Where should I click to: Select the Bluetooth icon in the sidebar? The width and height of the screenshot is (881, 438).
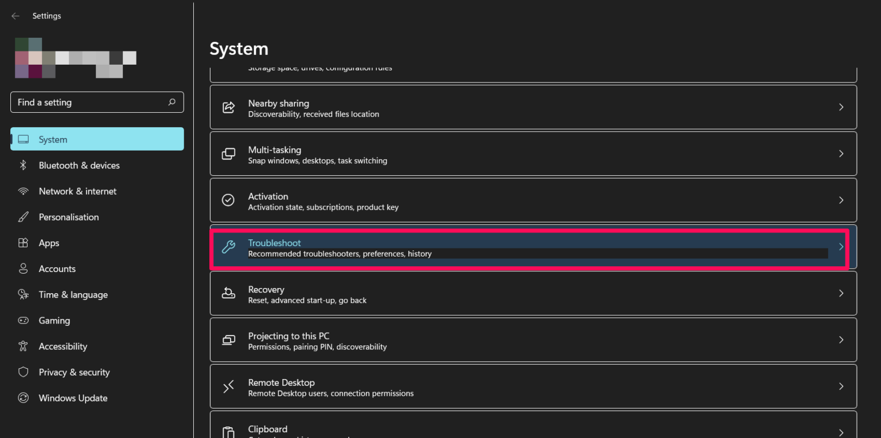click(24, 165)
